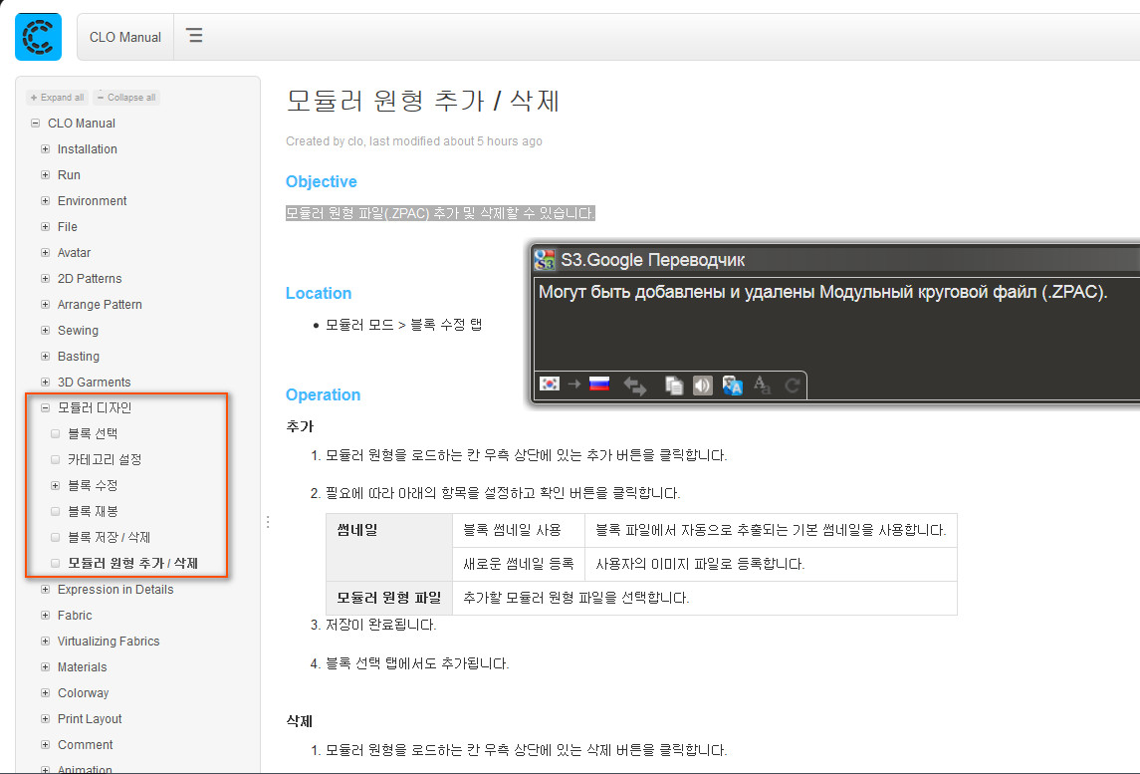Expand the Avatar tree node
The height and width of the screenshot is (774, 1140).
45,252
